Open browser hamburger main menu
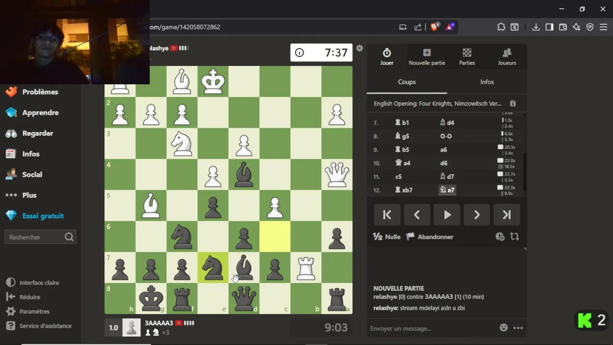The image size is (613, 345). 603,27
